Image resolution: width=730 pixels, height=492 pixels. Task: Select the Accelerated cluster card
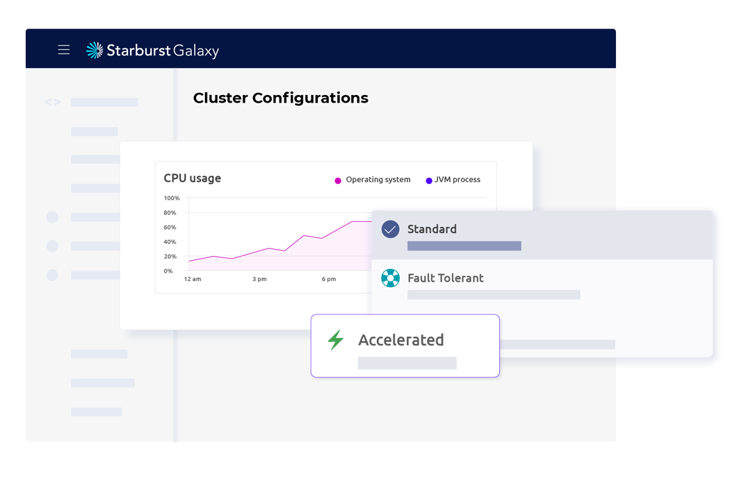pyautogui.click(x=405, y=346)
